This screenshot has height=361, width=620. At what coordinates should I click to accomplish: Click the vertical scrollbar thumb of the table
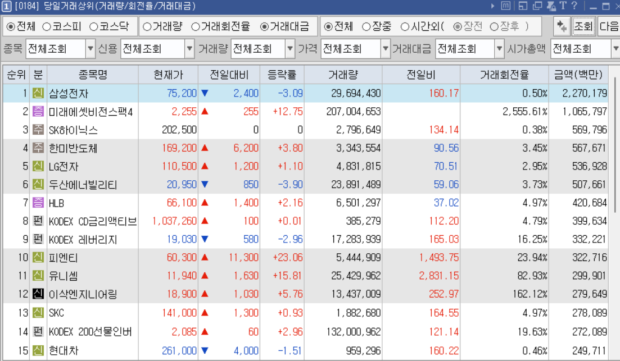point(616,145)
